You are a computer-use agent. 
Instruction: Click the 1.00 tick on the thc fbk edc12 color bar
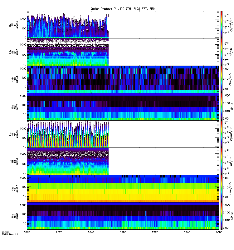click(x=226, y=178)
